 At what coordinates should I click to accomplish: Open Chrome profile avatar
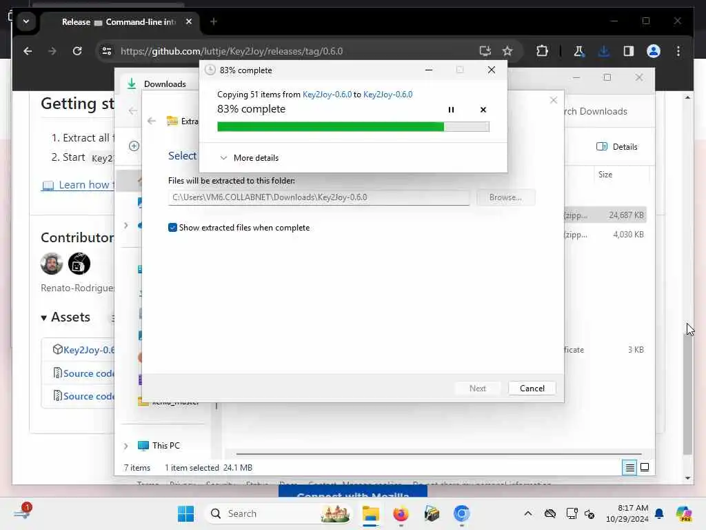click(654, 51)
